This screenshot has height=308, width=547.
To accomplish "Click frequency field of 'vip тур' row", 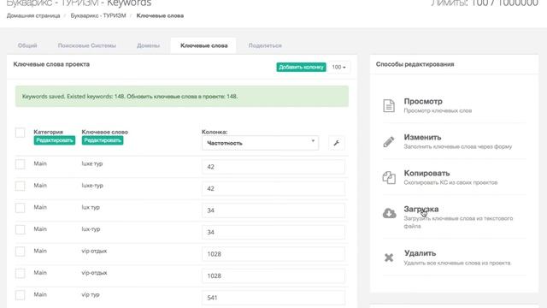I will tap(273, 298).
